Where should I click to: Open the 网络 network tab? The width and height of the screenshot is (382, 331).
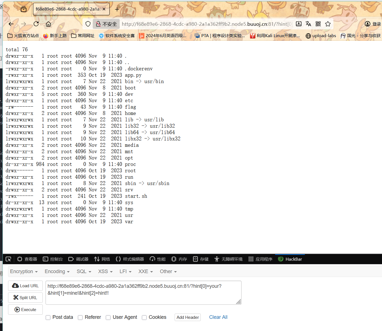point(102,259)
